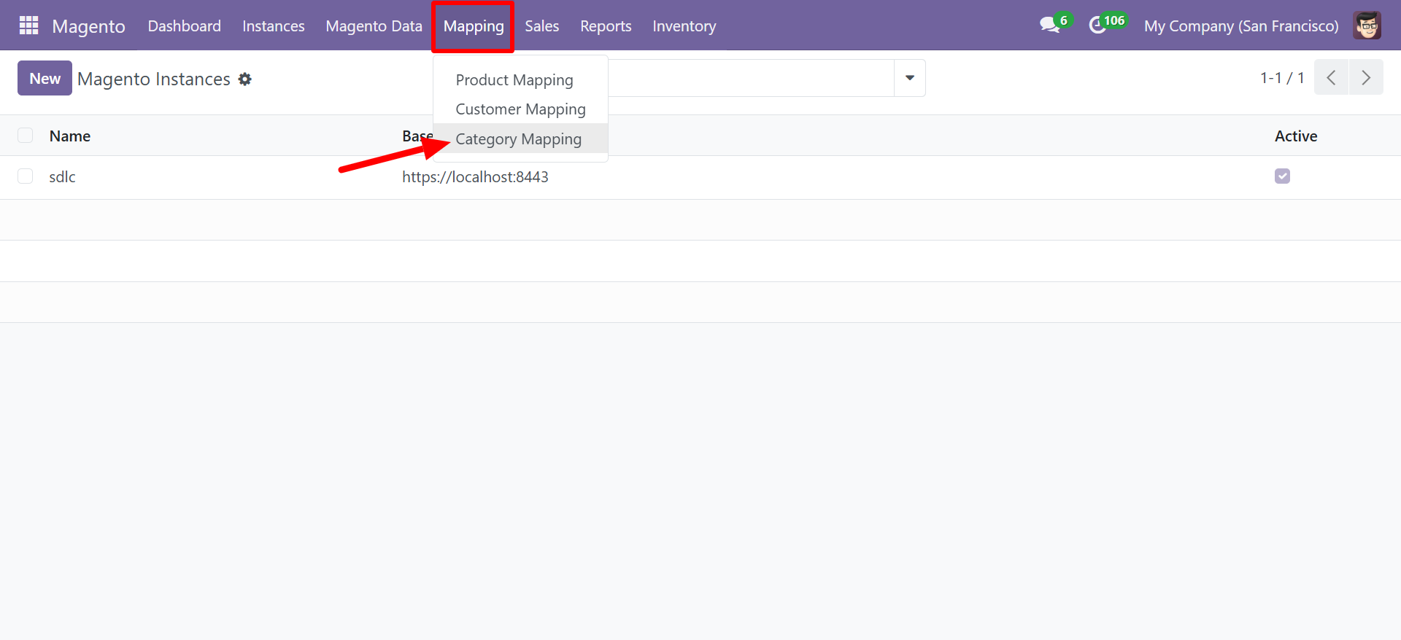The height and width of the screenshot is (640, 1401).
Task: Open the apps grid home menu
Action: pos(28,26)
